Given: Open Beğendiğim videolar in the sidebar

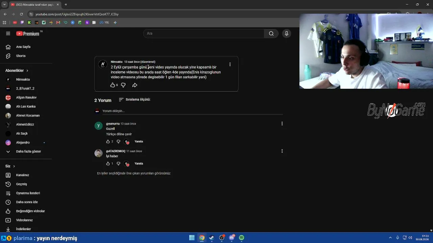Looking at the screenshot, I should click(x=26, y=211).
